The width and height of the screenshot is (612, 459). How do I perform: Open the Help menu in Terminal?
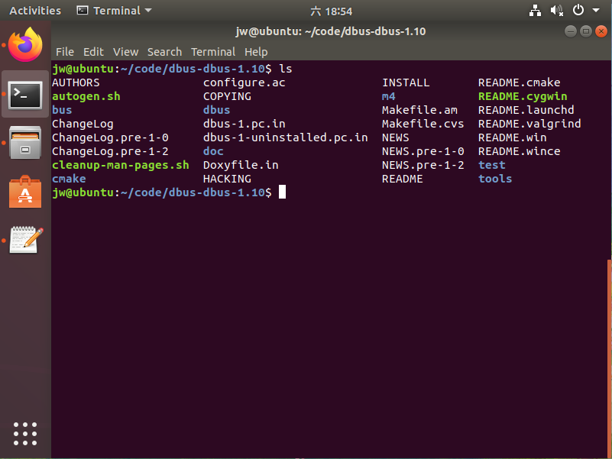(x=256, y=52)
